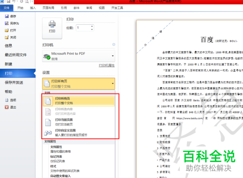Click the 打印当前页面 page icon
243x178 pixels.
coord(48,122)
